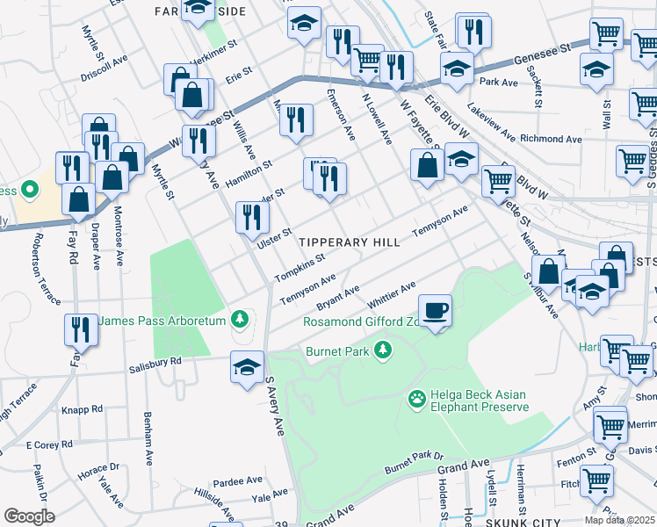Viewport: 657px width, 527px height.
Task: Click the Driscoll Ave street label
Action: 104,69
